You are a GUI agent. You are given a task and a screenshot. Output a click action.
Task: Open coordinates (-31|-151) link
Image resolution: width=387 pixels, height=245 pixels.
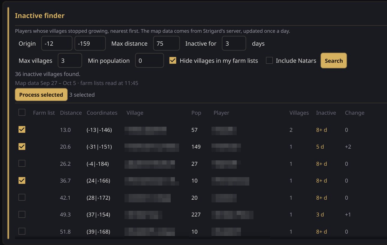pyautogui.click(x=99, y=147)
